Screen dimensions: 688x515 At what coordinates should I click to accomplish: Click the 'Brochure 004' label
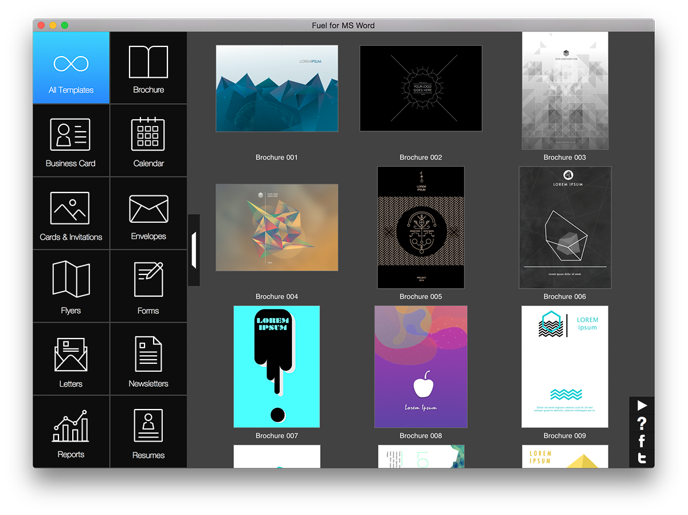(277, 297)
